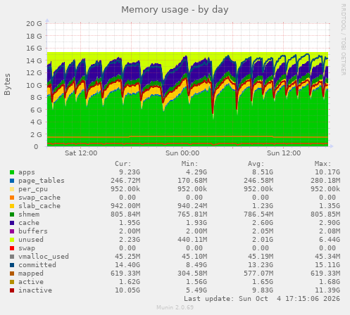Click page_tables max value 280.18M
Screen dimensions: 350x315
325,181
